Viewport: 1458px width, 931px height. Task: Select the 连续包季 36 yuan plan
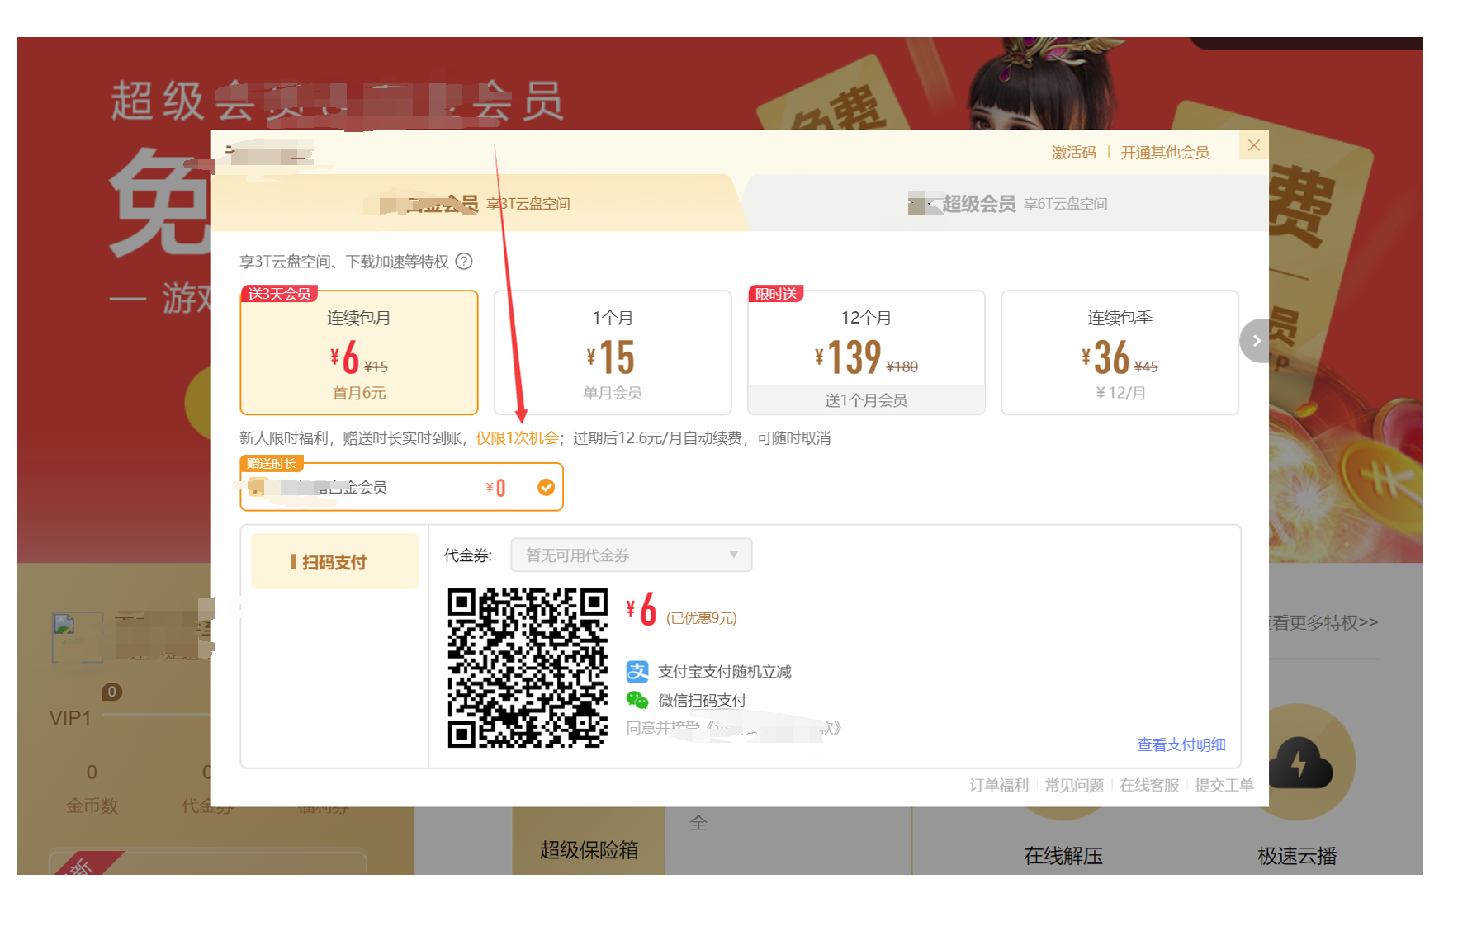[1120, 352]
